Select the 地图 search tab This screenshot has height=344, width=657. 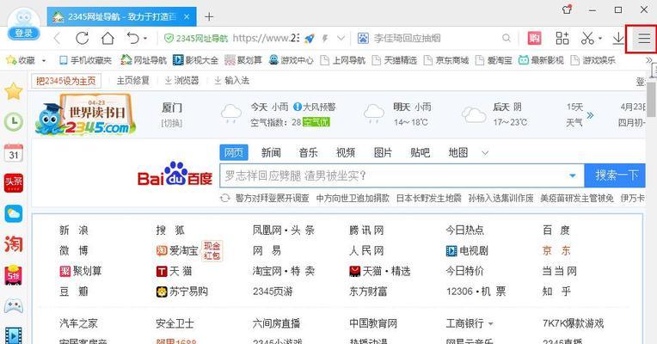(x=458, y=152)
